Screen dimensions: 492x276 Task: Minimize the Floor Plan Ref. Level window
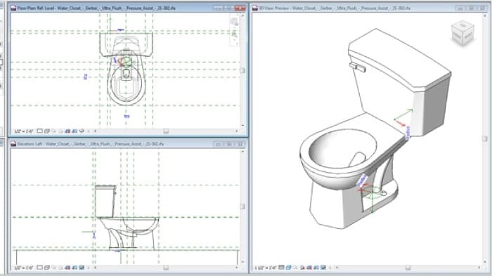pos(218,8)
